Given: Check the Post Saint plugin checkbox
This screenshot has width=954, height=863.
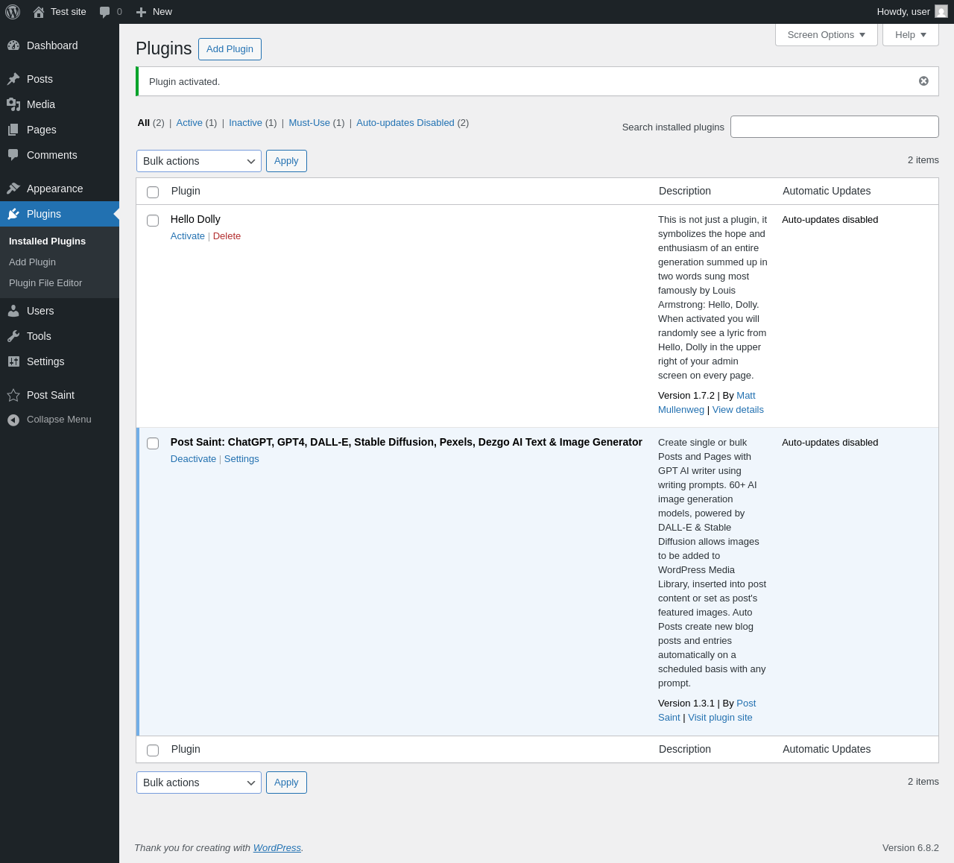Looking at the screenshot, I should (153, 443).
